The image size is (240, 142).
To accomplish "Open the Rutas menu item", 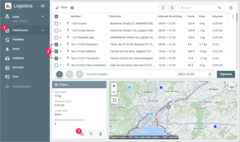I will [x=16, y=49].
